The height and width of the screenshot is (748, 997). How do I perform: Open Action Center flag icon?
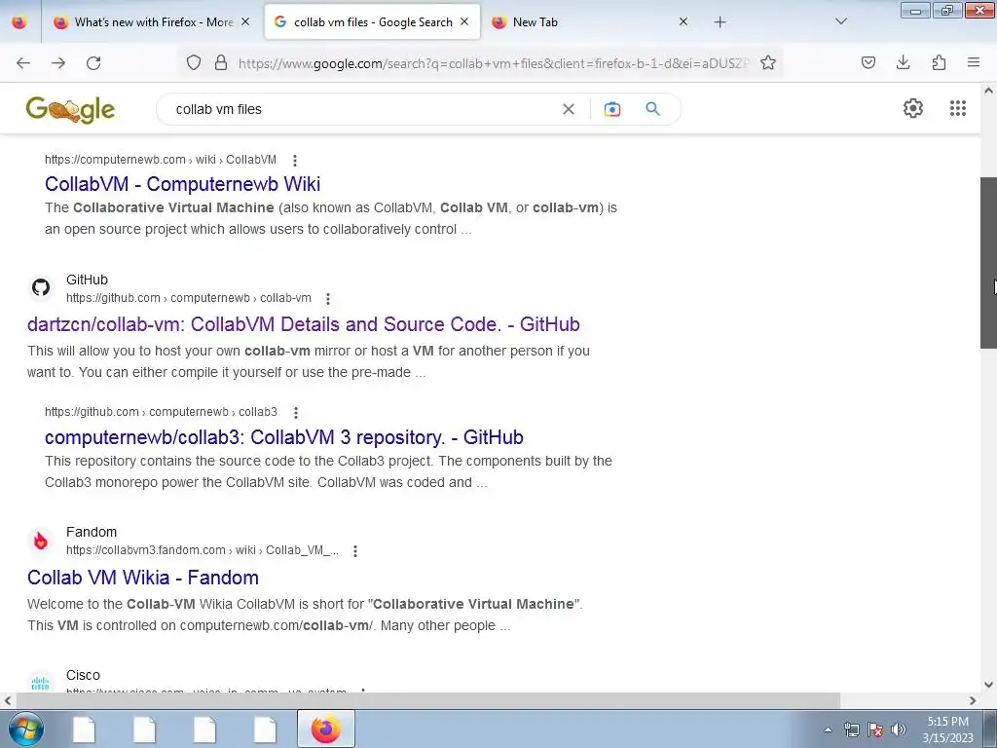[x=875, y=729]
